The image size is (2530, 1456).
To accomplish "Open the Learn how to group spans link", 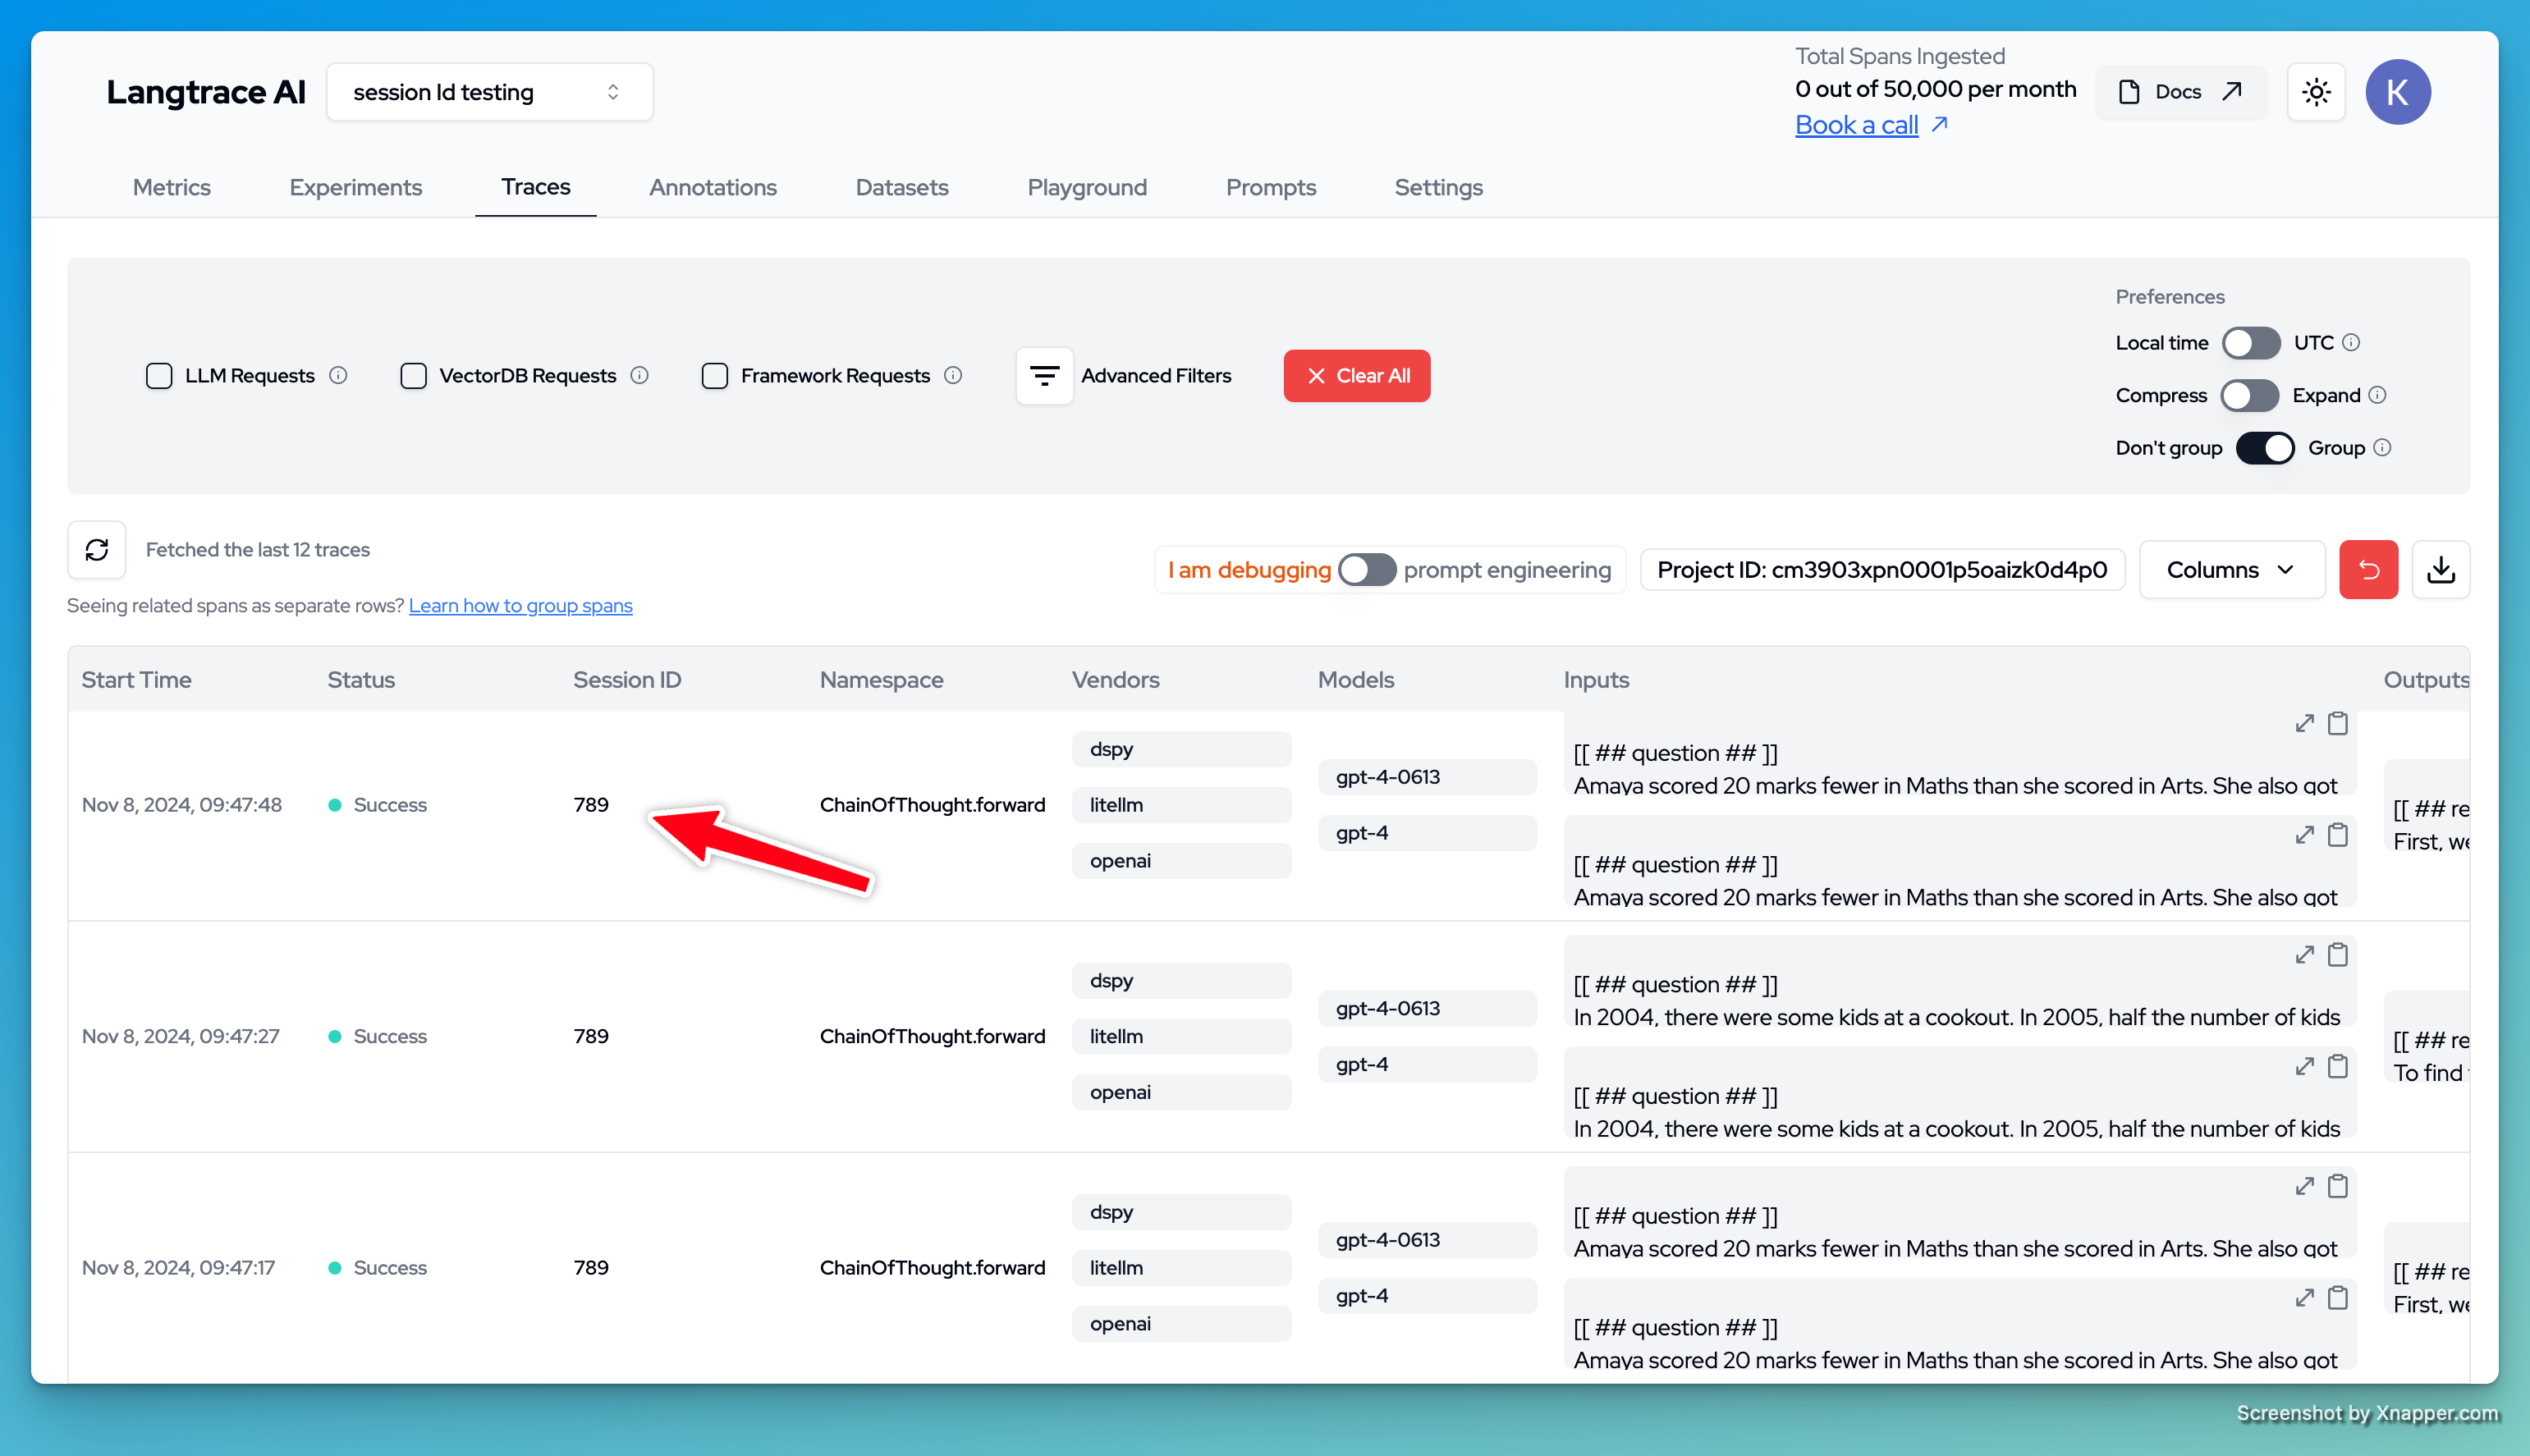I will pyautogui.click(x=520, y=605).
